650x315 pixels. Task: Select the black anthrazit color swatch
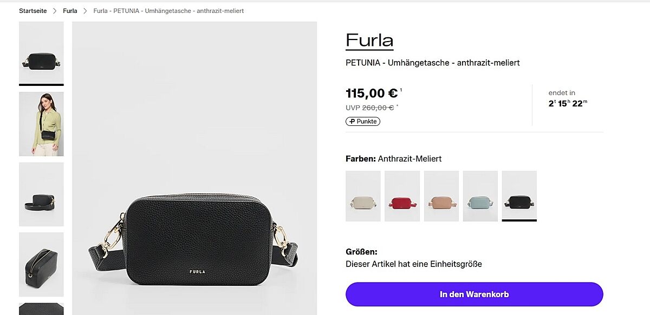click(519, 196)
